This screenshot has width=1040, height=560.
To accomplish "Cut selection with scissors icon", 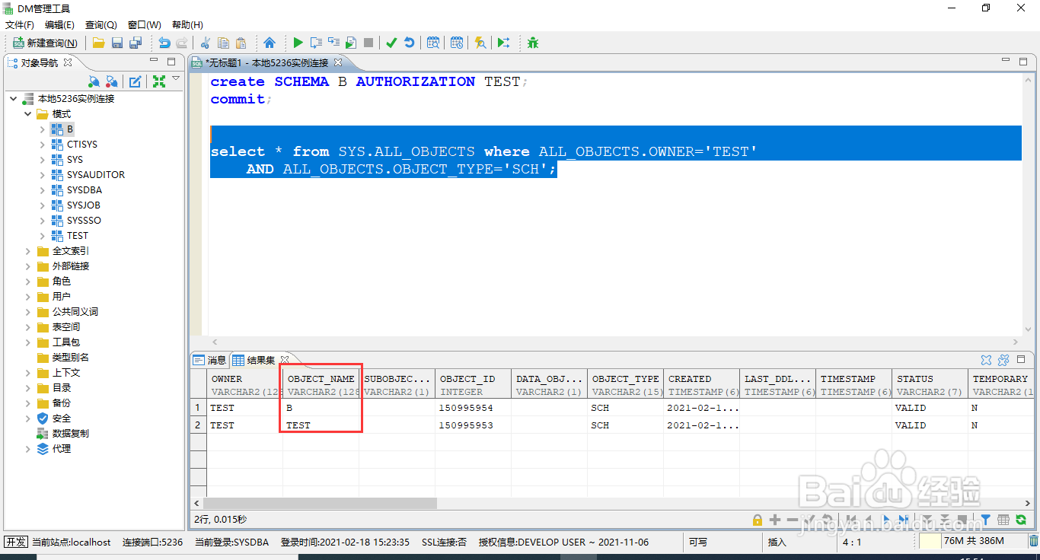I will point(206,43).
